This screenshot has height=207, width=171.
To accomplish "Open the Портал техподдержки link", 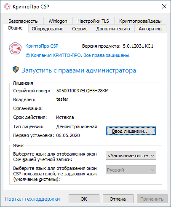I will (32, 199).
